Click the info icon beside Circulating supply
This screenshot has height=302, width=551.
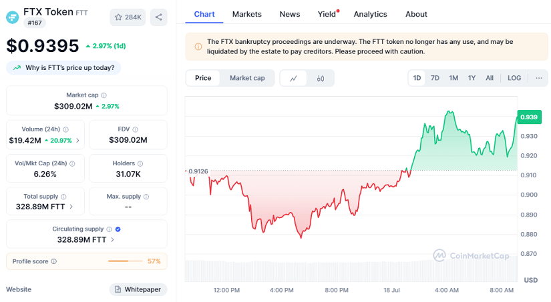coord(110,229)
